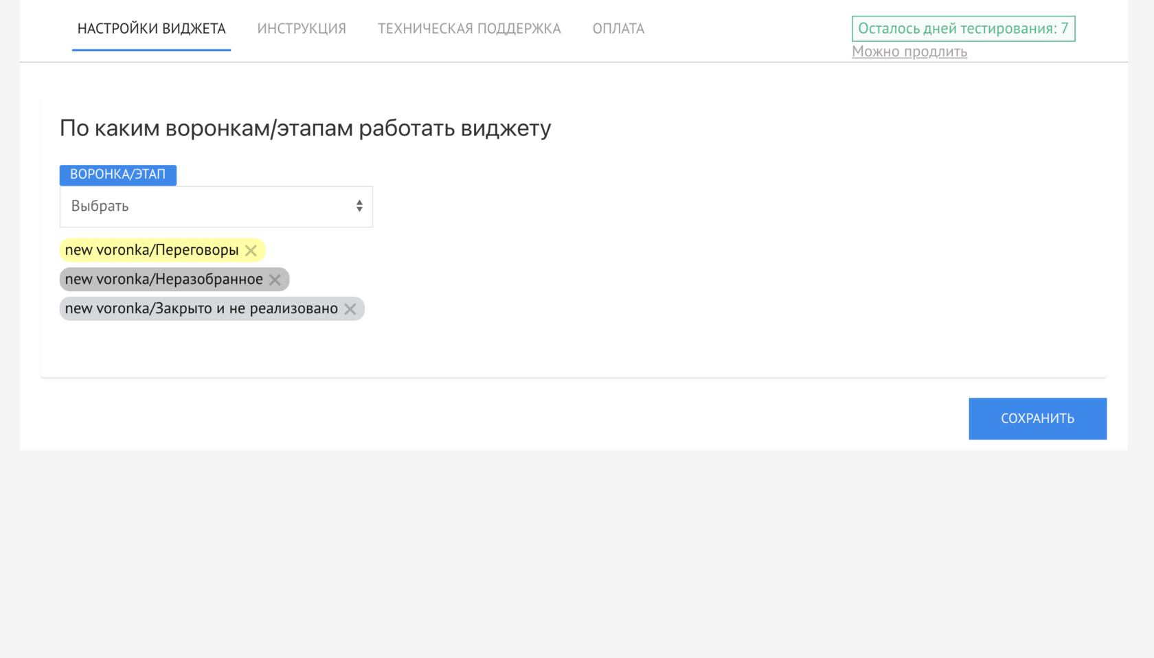Click the cross icon on the Неразобранное chip

click(275, 280)
